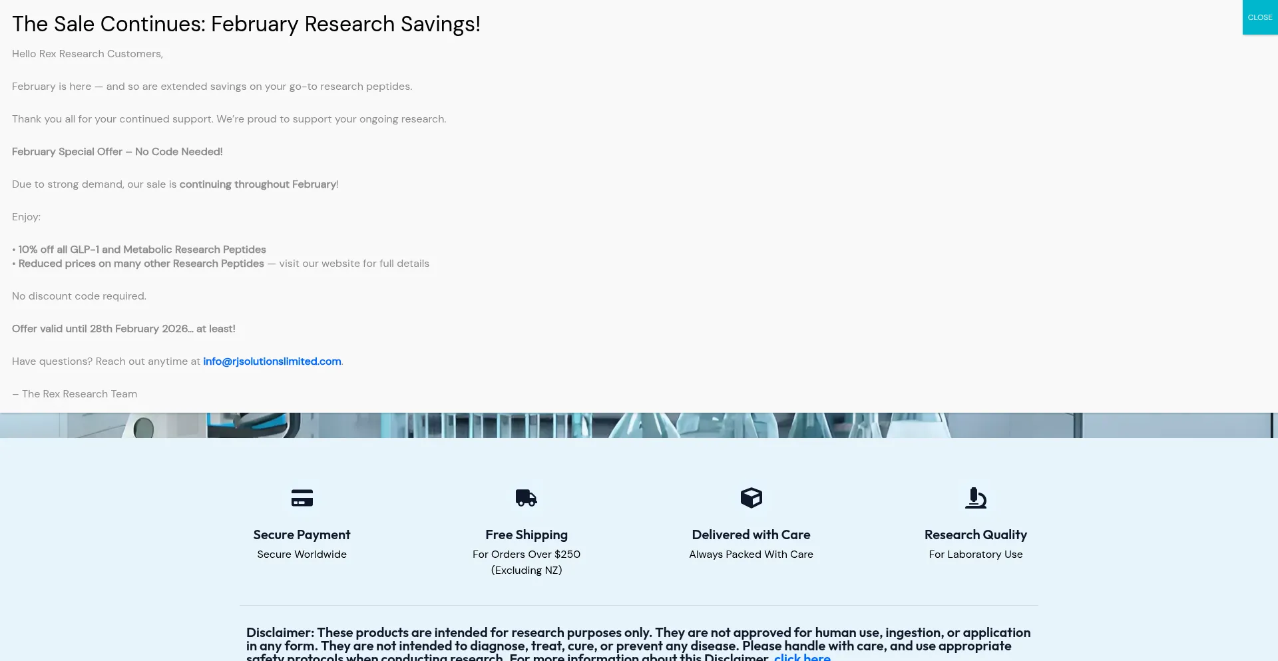Click '10% off all GLP-1' bullet line
The width and height of the screenshot is (1278, 661).
pyautogui.click(x=139, y=250)
